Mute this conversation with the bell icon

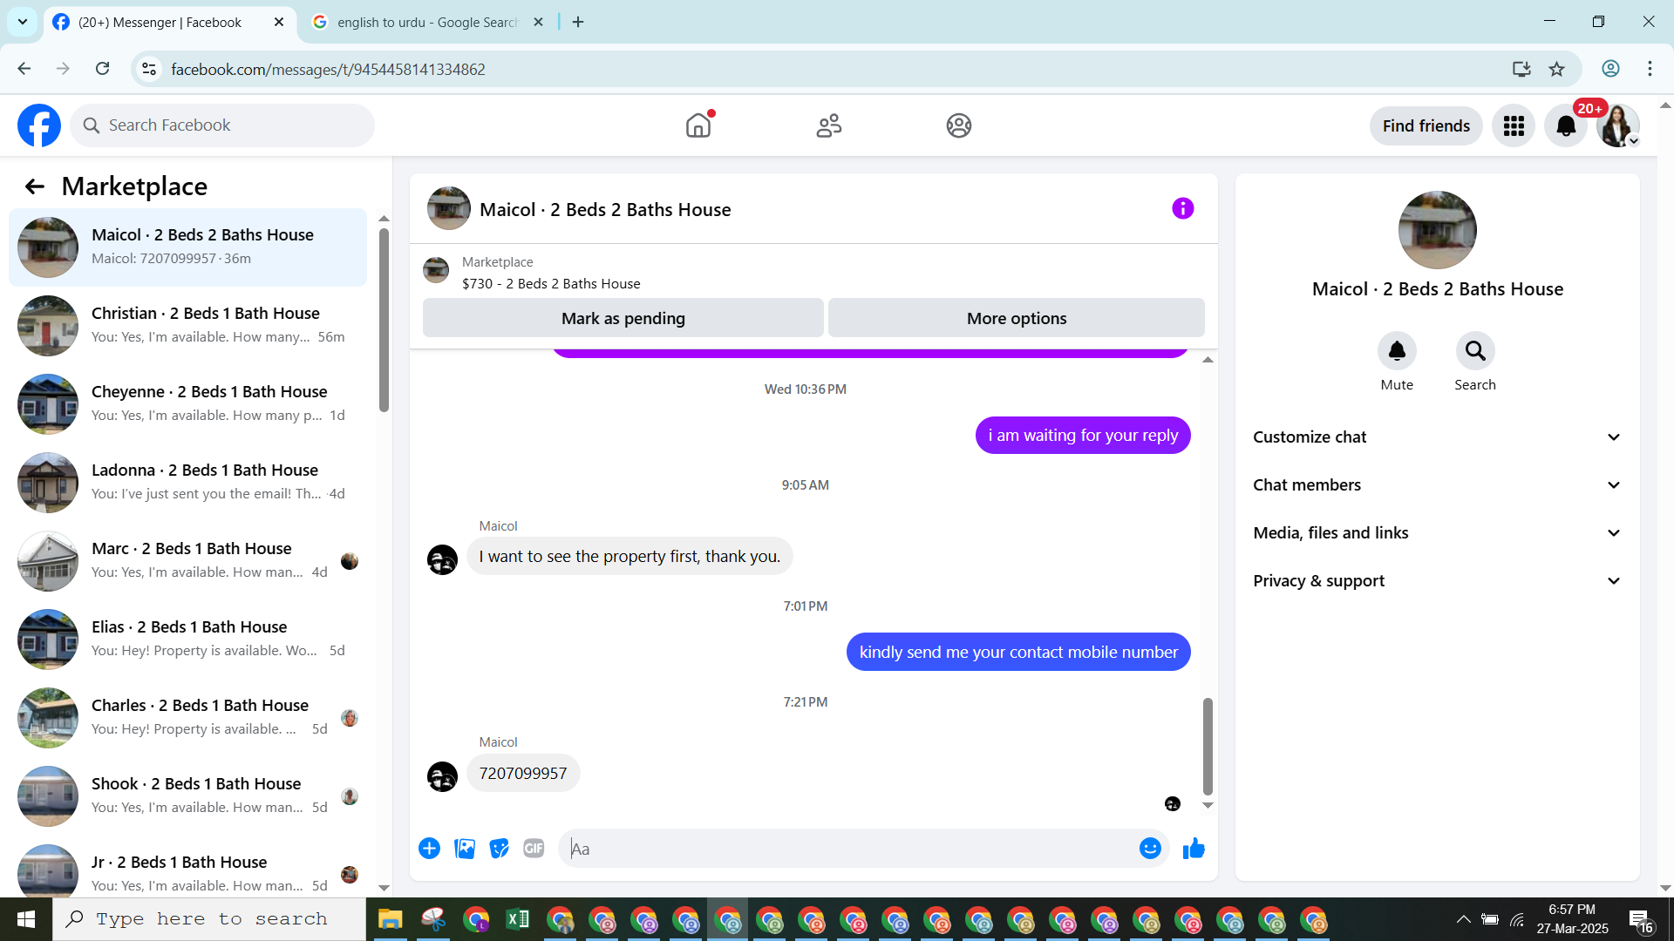click(1397, 351)
